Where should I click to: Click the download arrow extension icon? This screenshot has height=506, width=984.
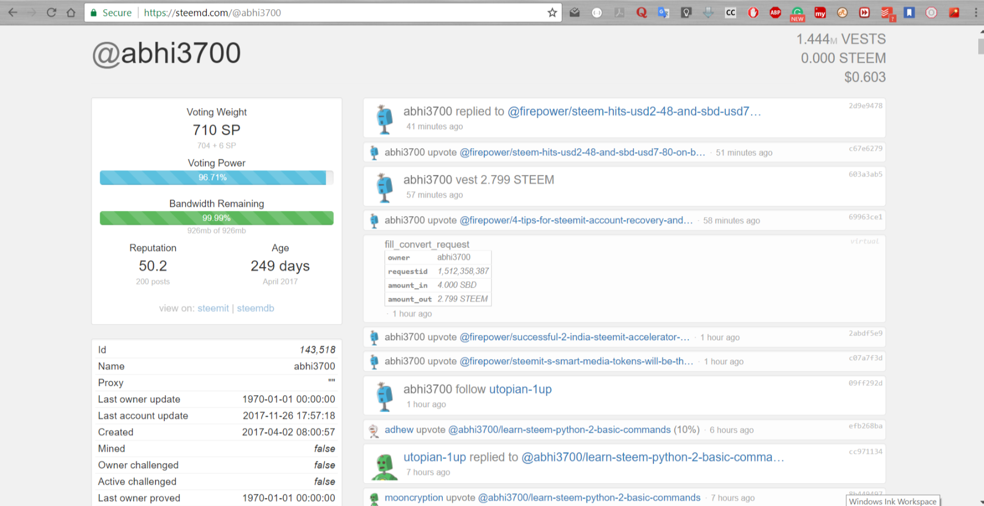tap(708, 13)
